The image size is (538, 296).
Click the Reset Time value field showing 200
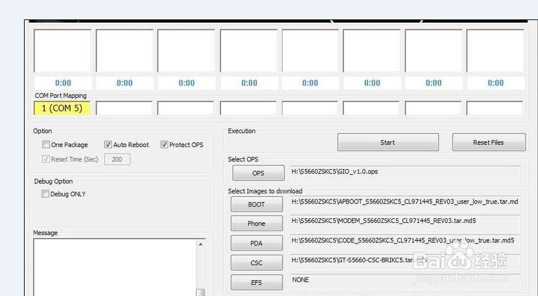point(117,159)
